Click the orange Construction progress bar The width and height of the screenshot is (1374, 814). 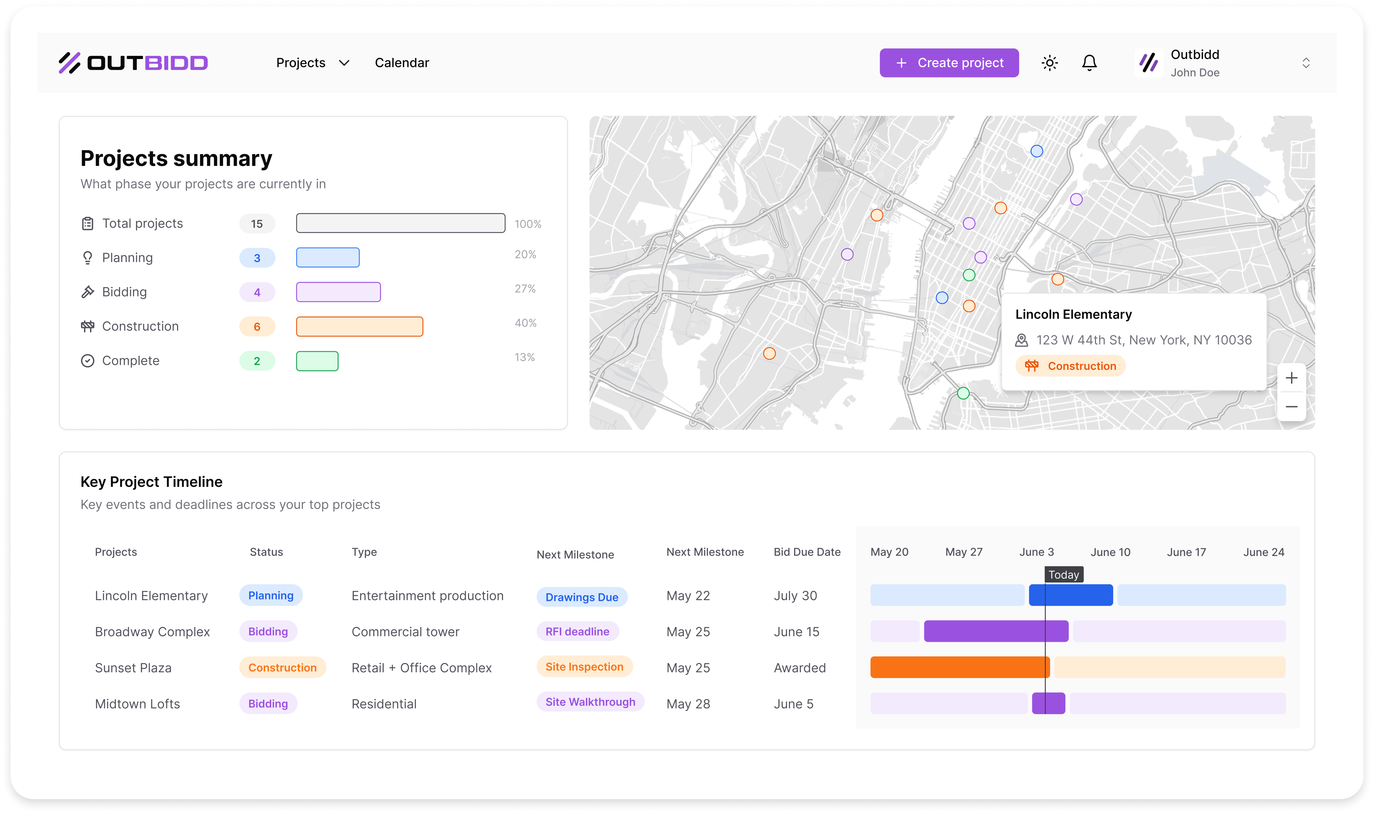point(359,326)
